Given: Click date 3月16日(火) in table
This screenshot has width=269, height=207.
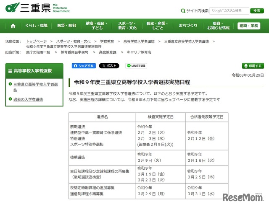Looking at the screenshot, I should pos(201,160).
